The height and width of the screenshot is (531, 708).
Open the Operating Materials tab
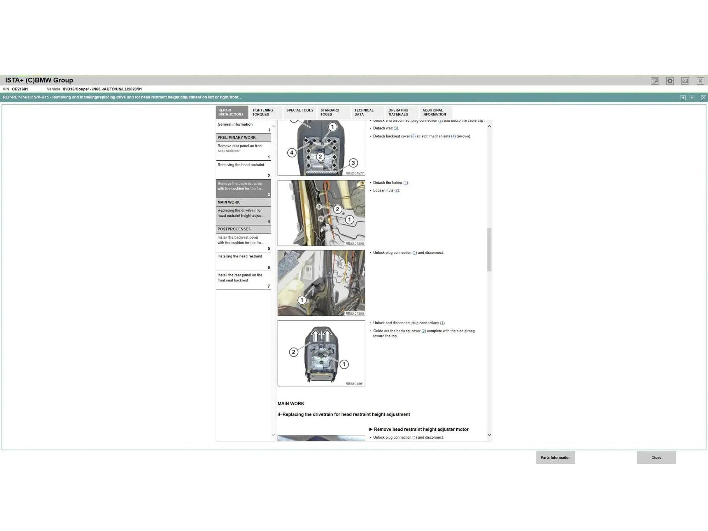pos(399,112)
